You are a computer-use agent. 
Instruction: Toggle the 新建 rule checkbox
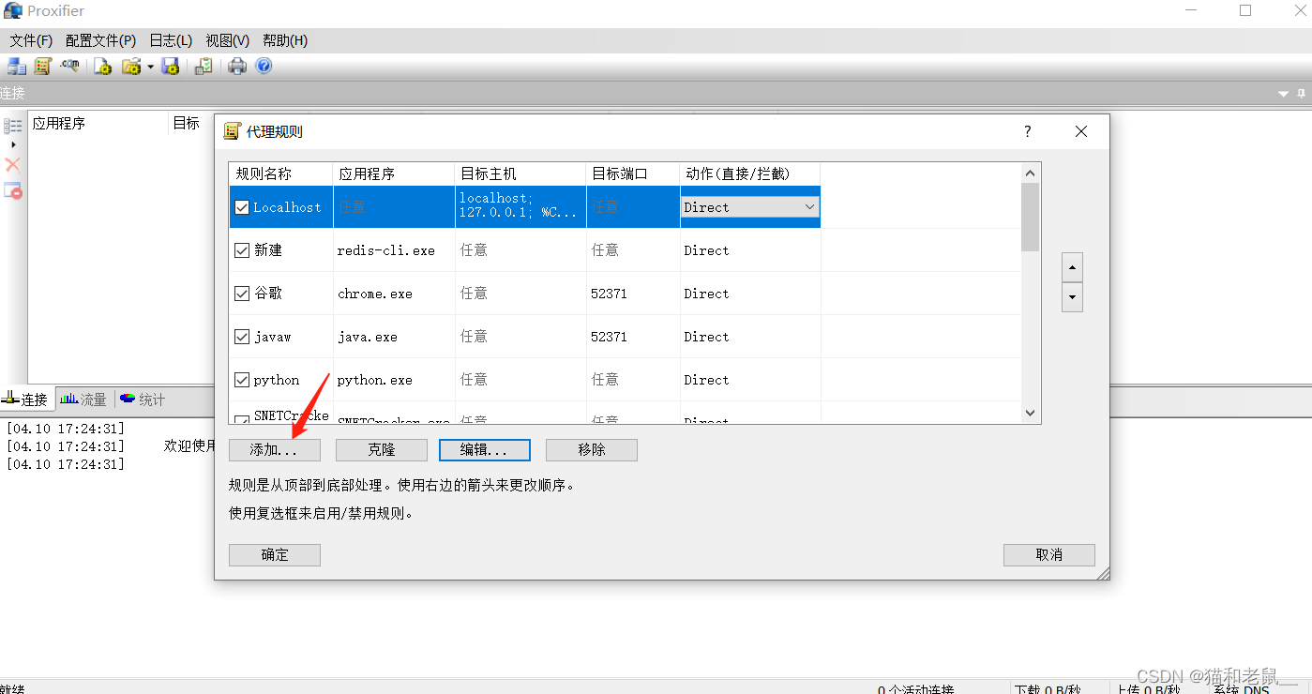click(242, 250)
